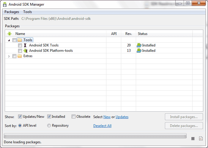Uncheck the Updates/New show filter
The height and width of the screenshot is (148, 208).
click(x=20, y=117)
